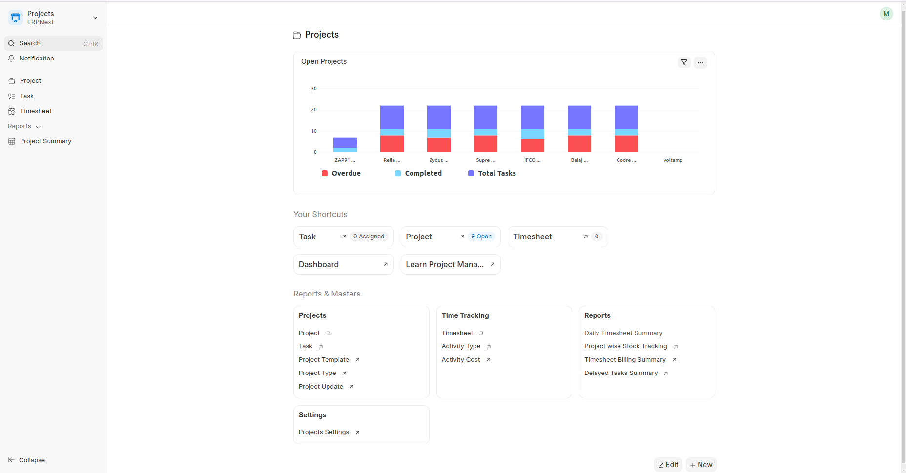Expand the Projects ERPNext workspace switcher chevron
This screenshot has width=906, height=473.
tap(95, 18)
